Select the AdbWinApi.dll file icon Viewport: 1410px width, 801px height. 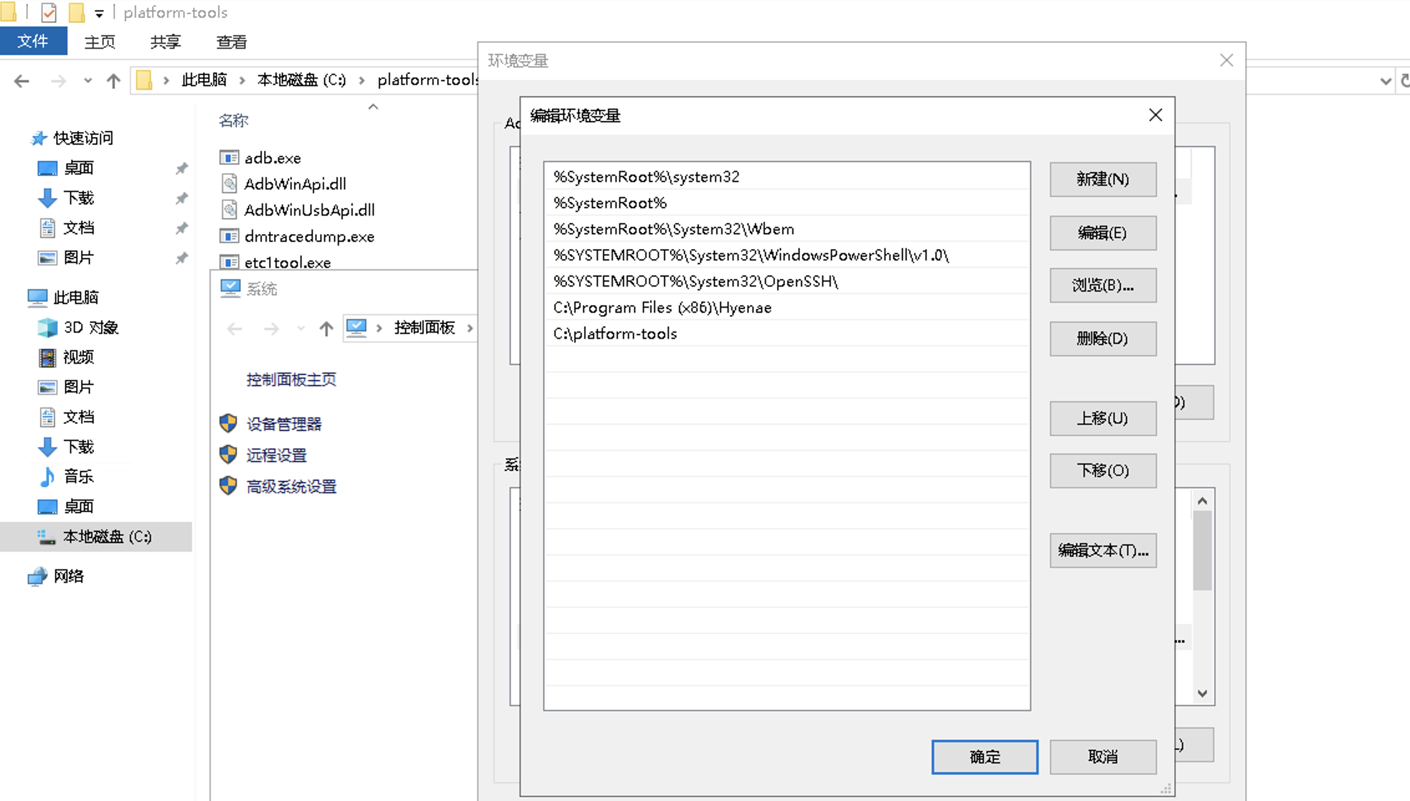[229, 184]
